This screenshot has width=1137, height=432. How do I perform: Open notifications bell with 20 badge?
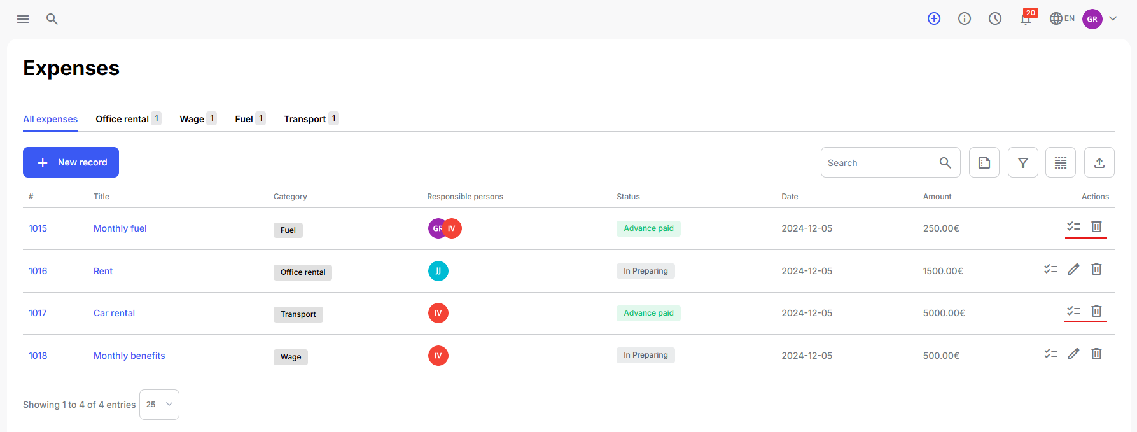pos(1026,18)
